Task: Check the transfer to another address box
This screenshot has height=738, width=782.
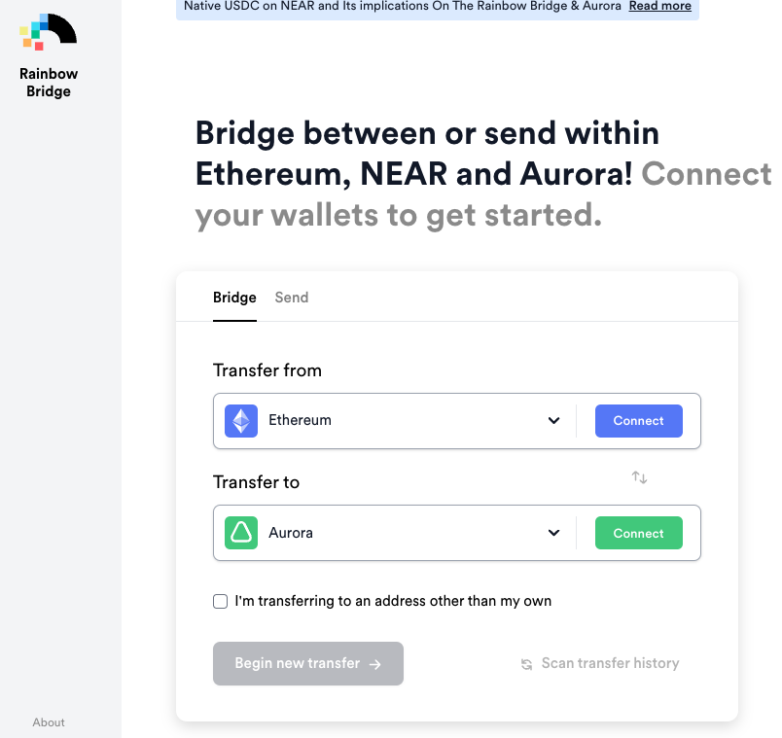Action: point(221,601)
